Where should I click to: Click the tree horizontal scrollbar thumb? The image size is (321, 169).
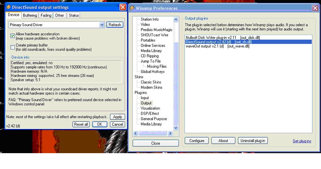(x=153, y=133)
